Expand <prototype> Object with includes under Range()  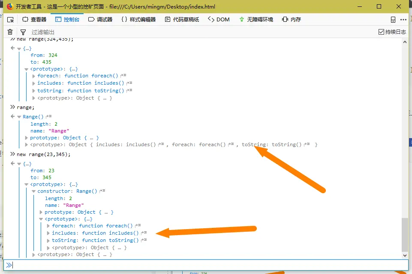[x=26, y=144]
